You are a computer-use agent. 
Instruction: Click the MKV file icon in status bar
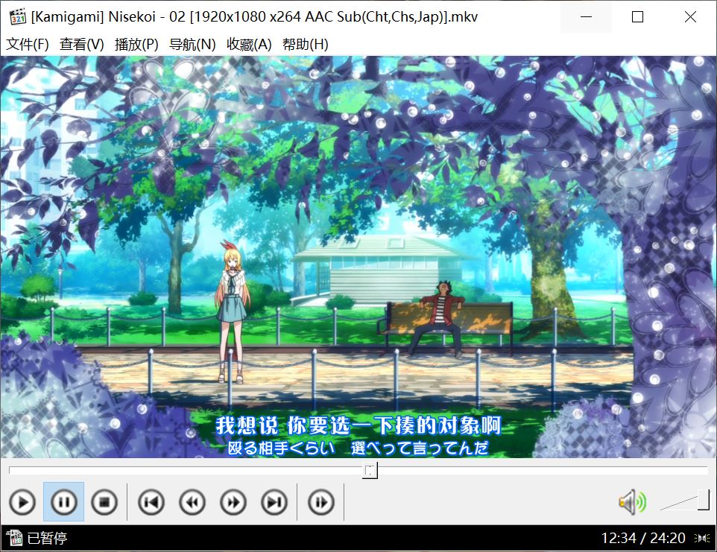14,538
